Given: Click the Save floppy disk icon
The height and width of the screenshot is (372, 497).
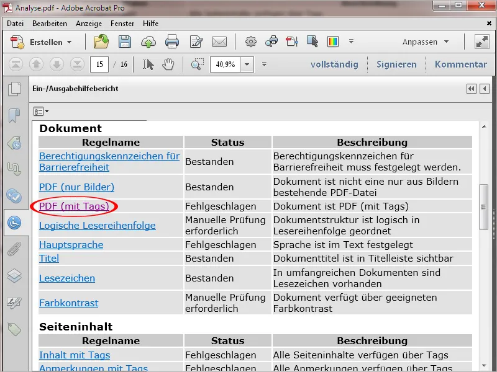Looking at the screenshot, I should pyautogui.click(x=125, y=42).
